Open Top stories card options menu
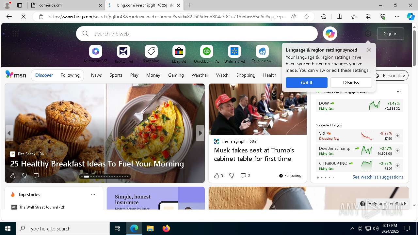This screenshot has height=235, width=418. pos(93,195)
